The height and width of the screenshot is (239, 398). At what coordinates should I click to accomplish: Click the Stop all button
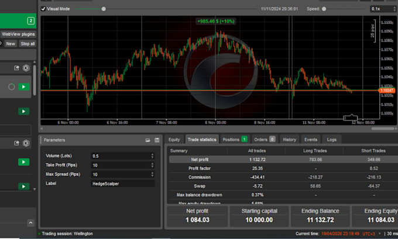28,44
